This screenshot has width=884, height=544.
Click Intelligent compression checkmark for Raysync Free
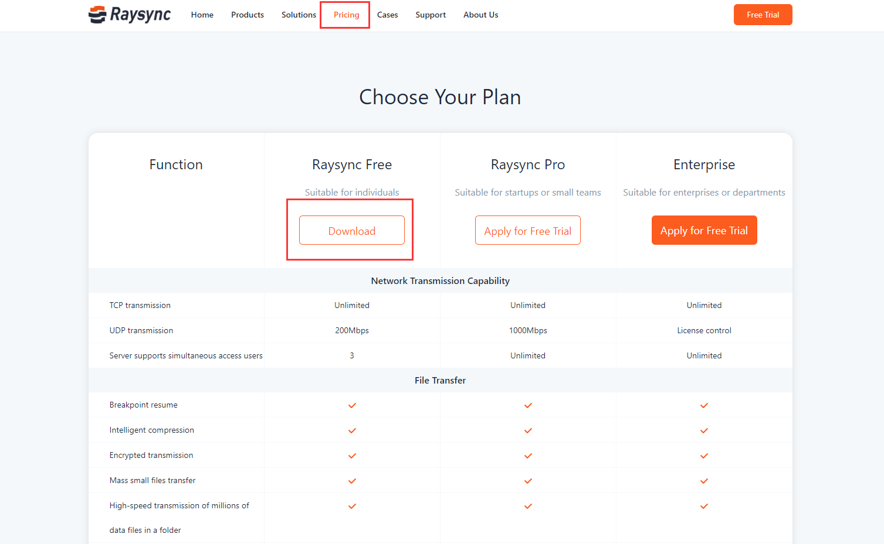tap(352, 430)
